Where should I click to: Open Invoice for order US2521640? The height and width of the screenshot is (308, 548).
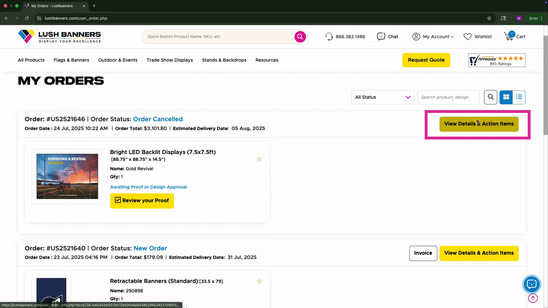(x=423, y=253)
